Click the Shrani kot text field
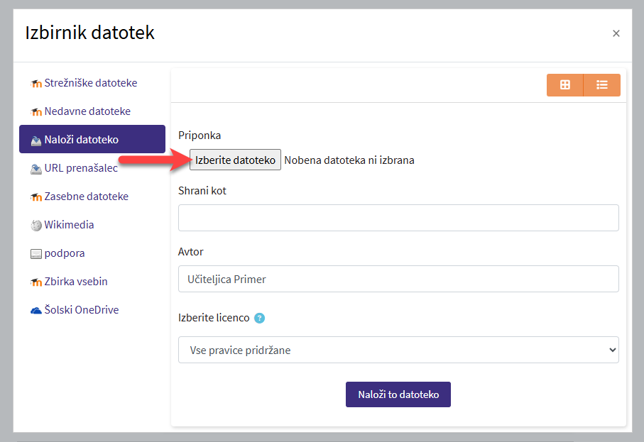 398,218
